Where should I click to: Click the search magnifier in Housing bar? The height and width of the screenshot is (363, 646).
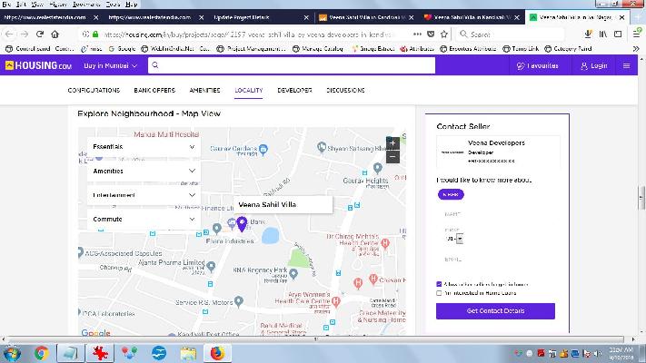coord(154,65)
